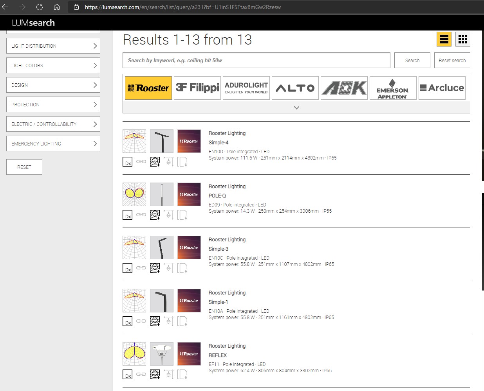Click chain link icon for Simple-4

pyautogui.click(x=141, y=161)
